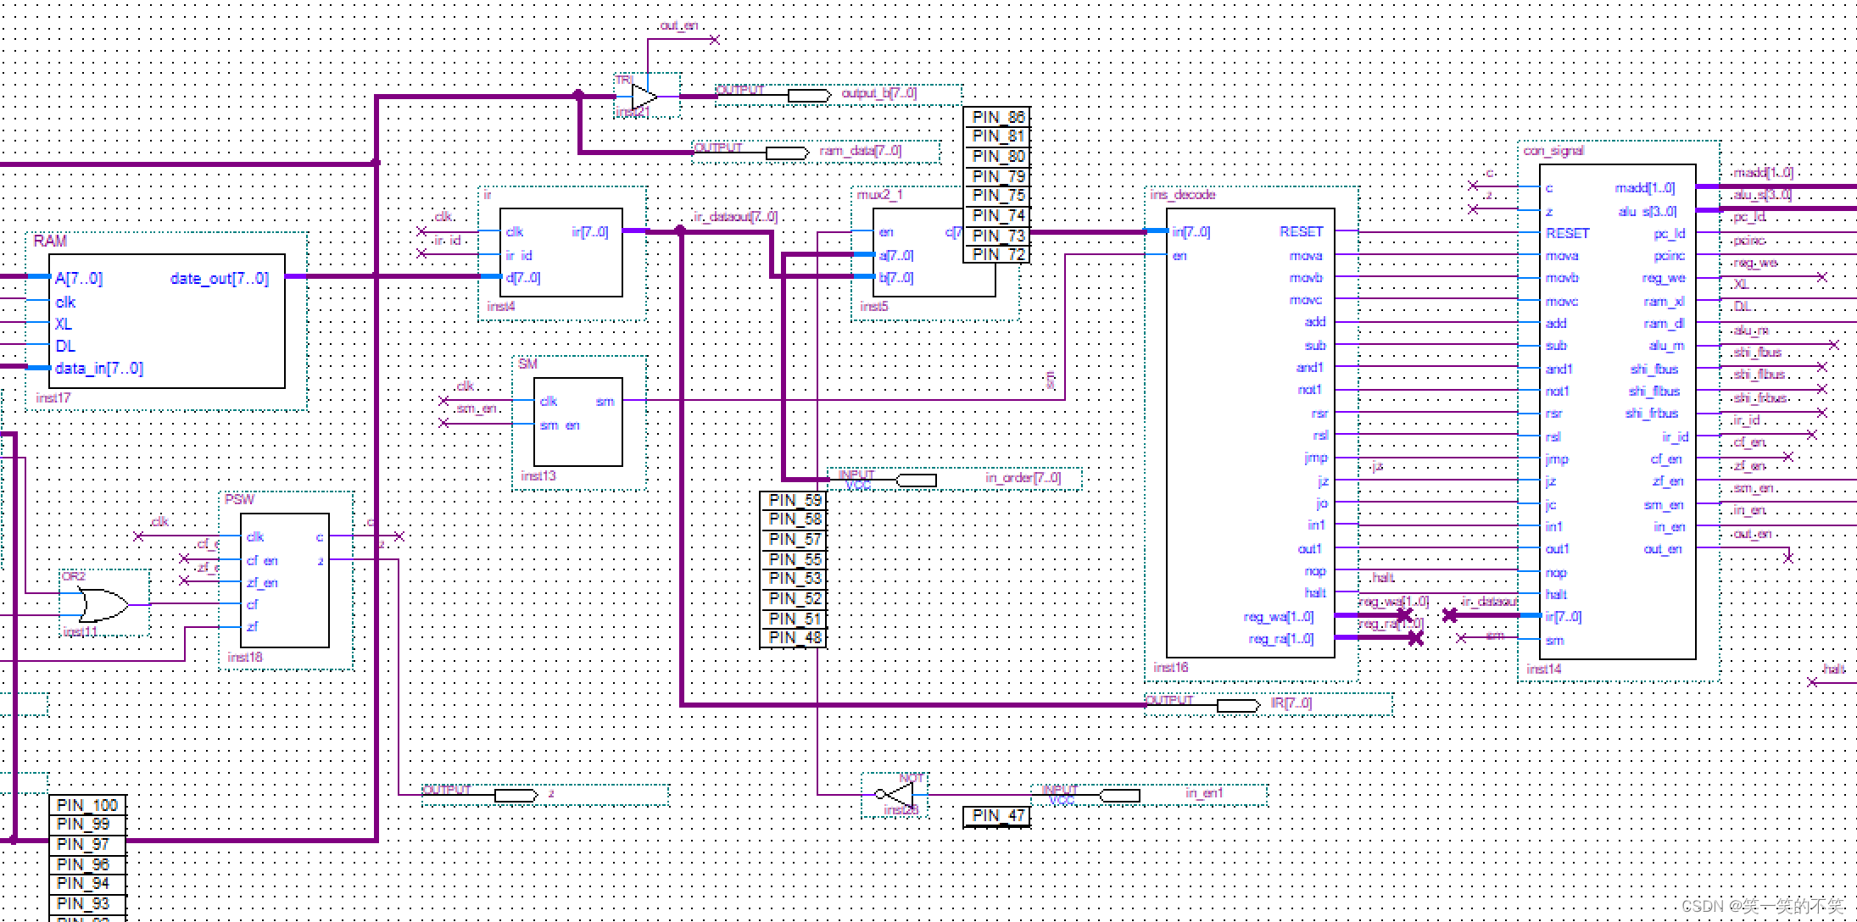1857x922 pixels.
Task: Click pin assignment PIN_73
Action: [x=997, y=235]
